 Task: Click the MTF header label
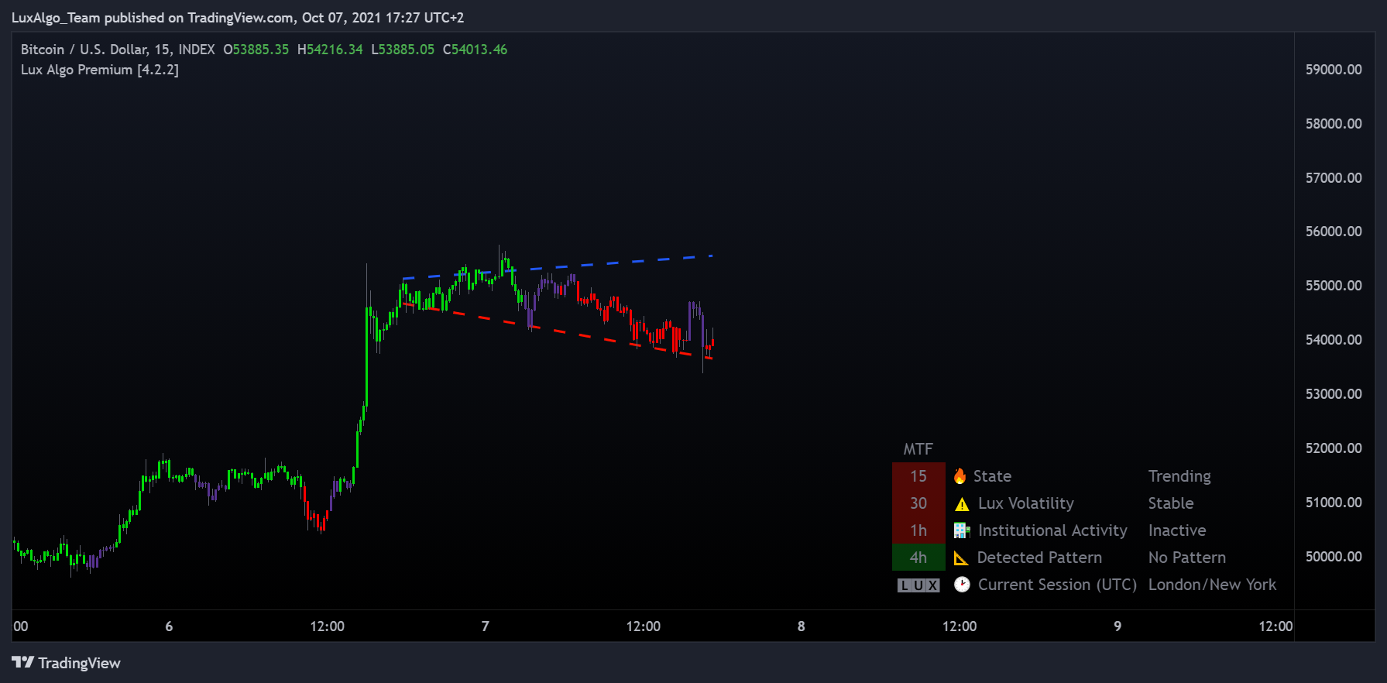(918, 449)
